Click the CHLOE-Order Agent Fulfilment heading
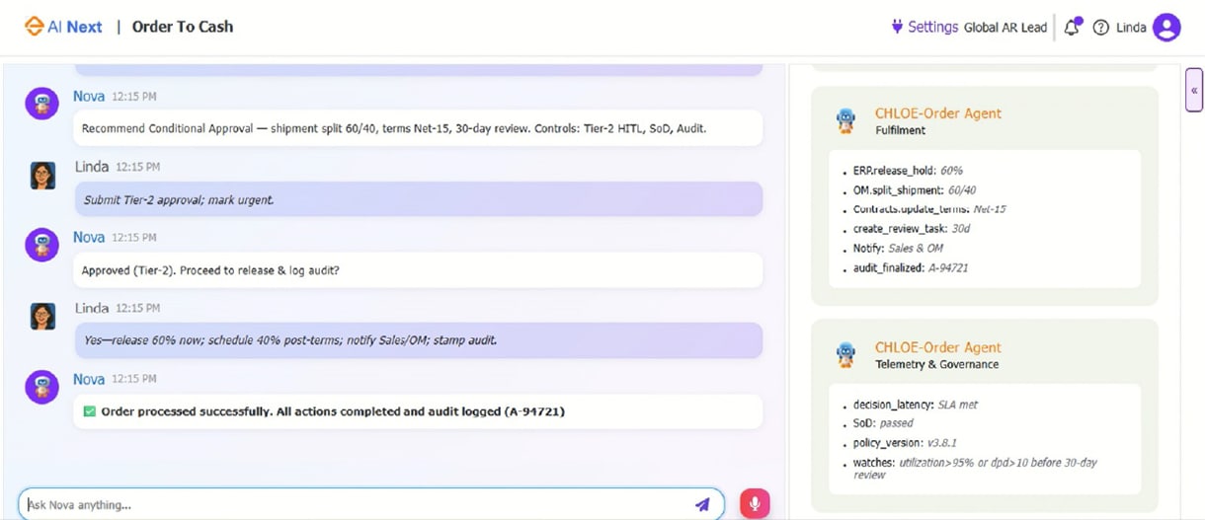1205x520 pixels. coord(938,113)
